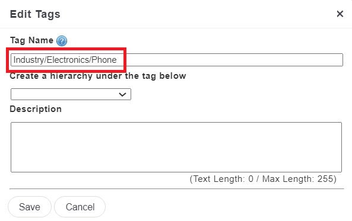The width and height of the screenshot is (352, 221).
Task: Cancel editing the tag
Action: (x=80, y=207)
